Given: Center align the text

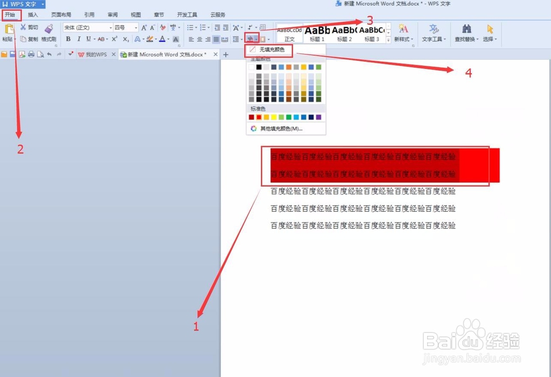Looking at the screenshot, I should (x=199, y=39).
